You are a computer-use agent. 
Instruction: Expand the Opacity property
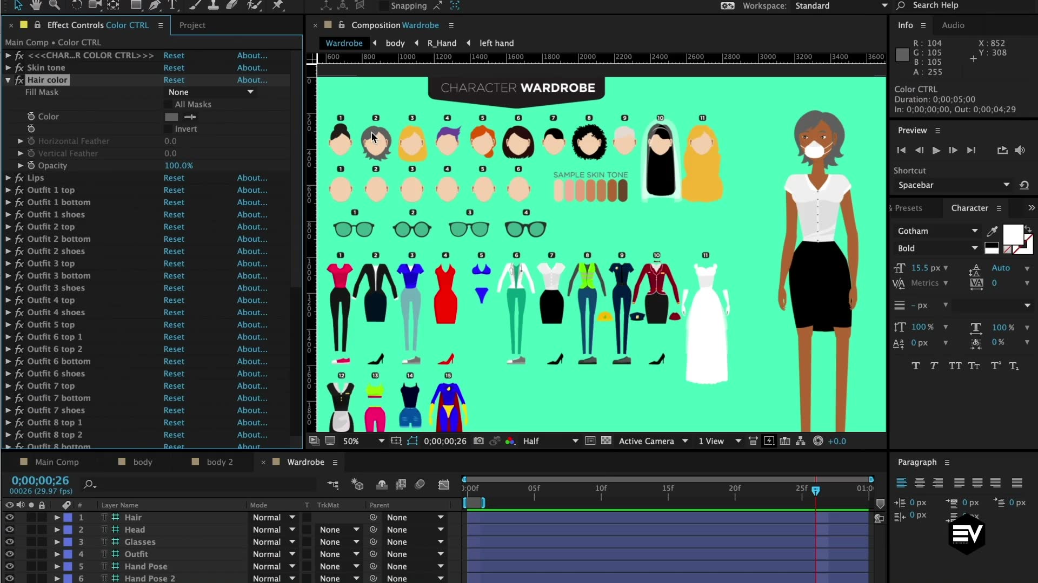[x=21, y=166]
